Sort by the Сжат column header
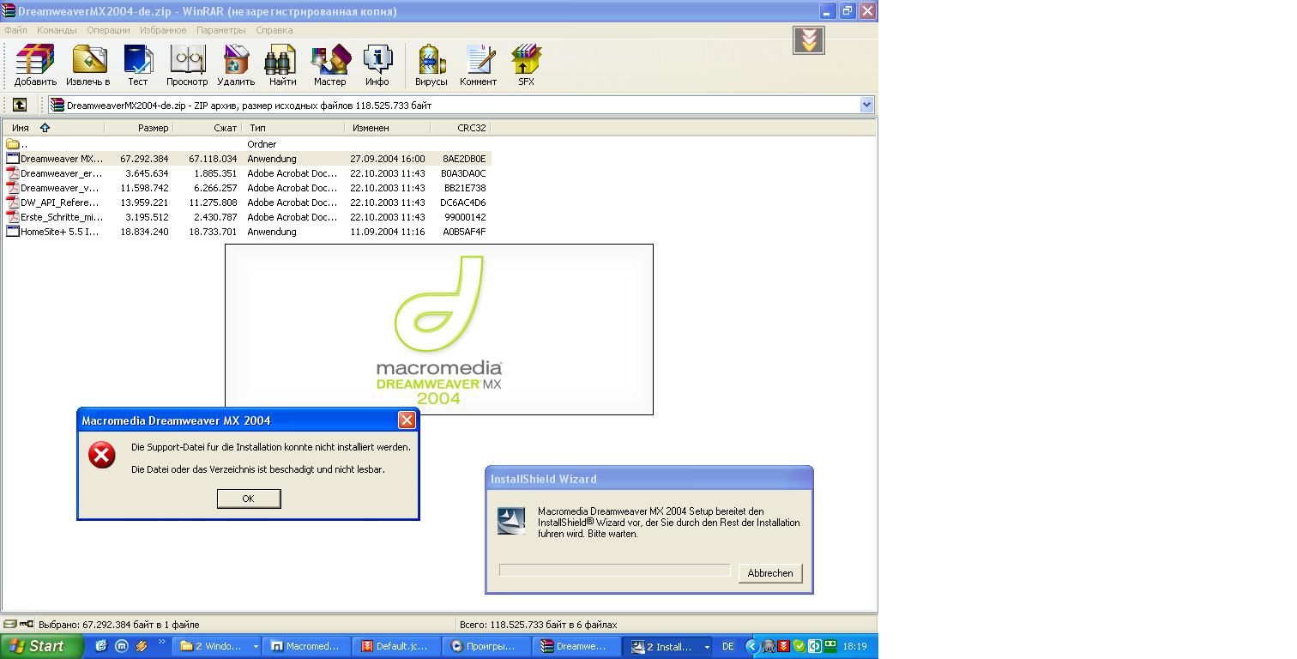The height and width of the screenshot is (659, 1297). [x=207, y=127]
